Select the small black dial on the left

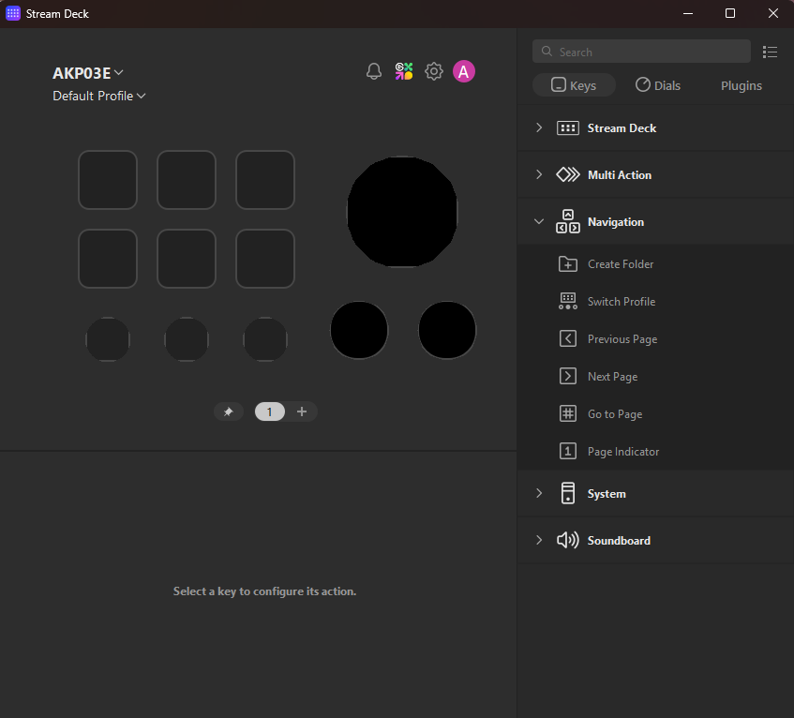tap(359, 330)
